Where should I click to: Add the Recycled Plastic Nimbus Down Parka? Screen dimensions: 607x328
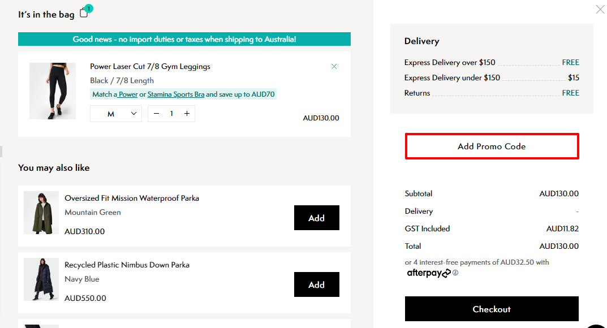click(316, 284)
